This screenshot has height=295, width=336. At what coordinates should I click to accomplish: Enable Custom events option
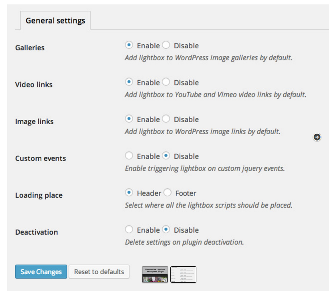129,156
